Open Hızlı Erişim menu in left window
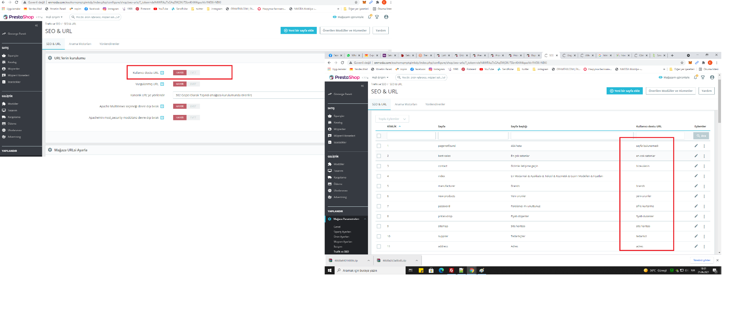 tap(54, 17)
